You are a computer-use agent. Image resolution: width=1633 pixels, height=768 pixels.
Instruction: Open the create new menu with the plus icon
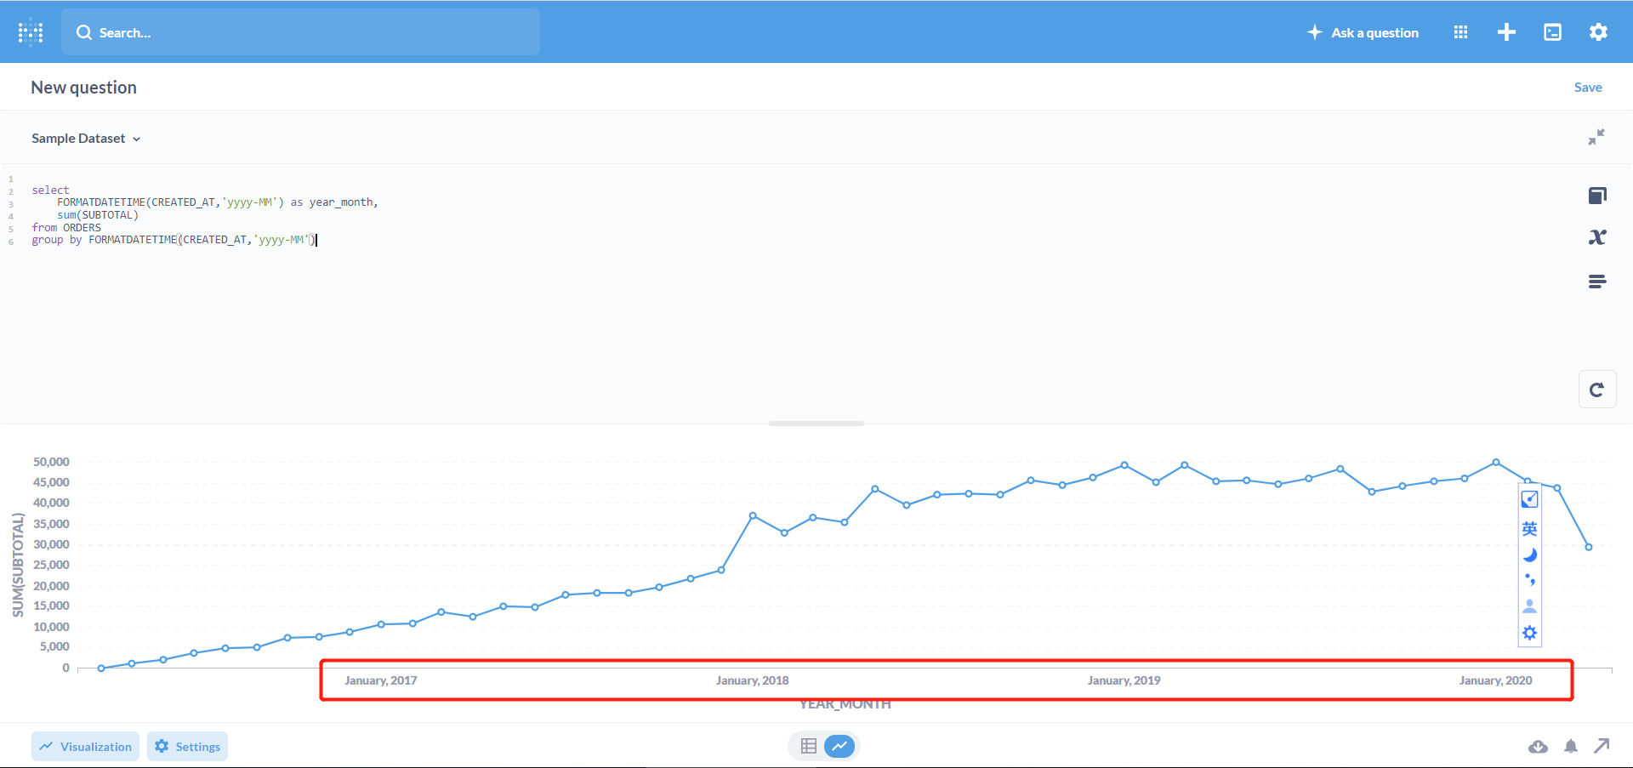pyautogui.click(x=1506, y=31)
